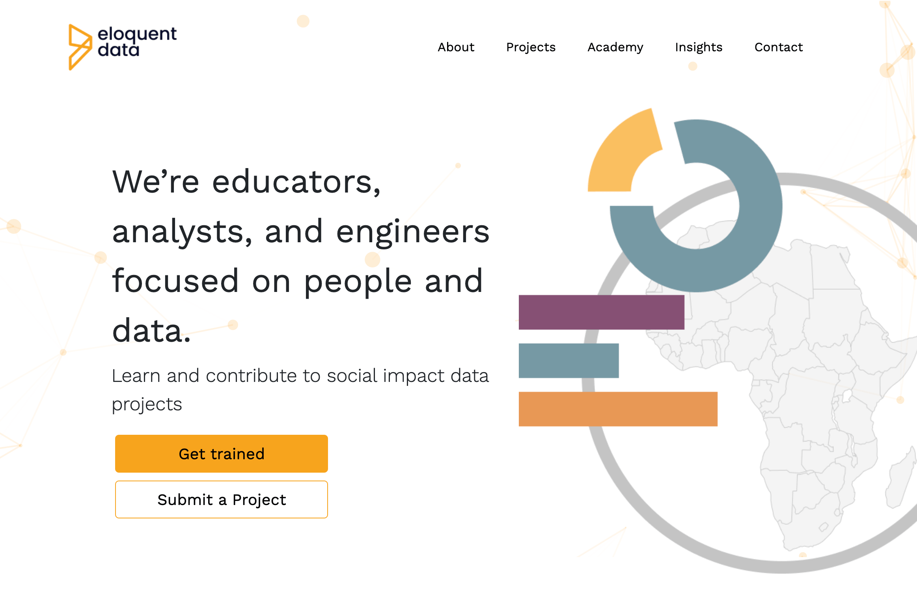Click the 'Learn and contribute' subtitle text
Screen dimensions: 917x606
click(300, 390)
